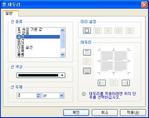Image resolution: width=149 pixels, height=118 pixels.
Task: Toggle the right border button
Action: [x=126, y=83]
